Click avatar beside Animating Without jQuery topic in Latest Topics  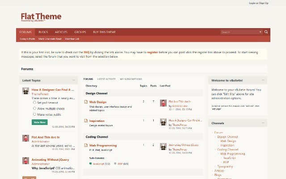click(26, 161)
